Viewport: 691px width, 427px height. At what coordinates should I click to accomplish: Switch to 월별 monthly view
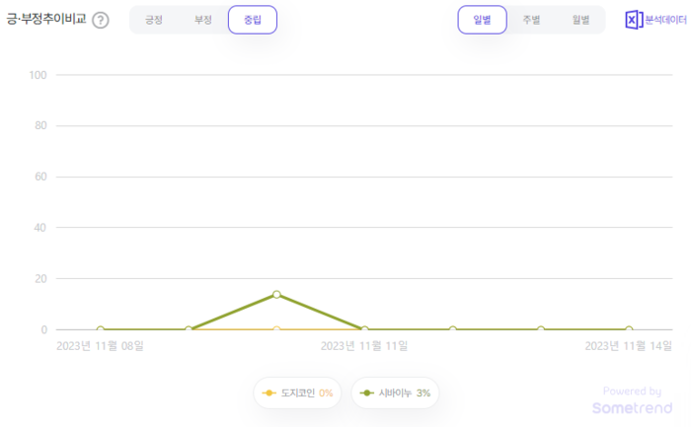click(x=580, y=20)
